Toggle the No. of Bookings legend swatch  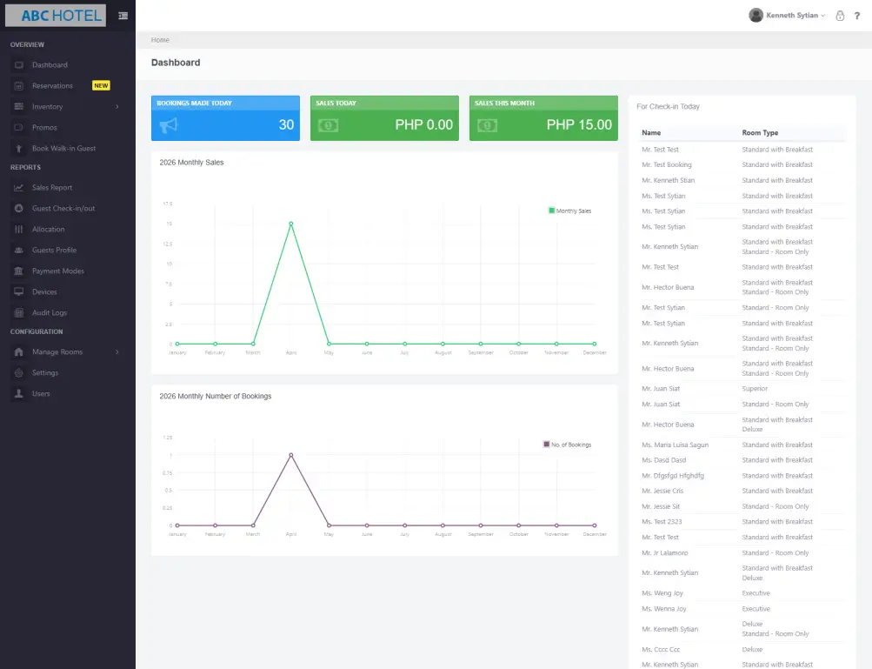546,445
